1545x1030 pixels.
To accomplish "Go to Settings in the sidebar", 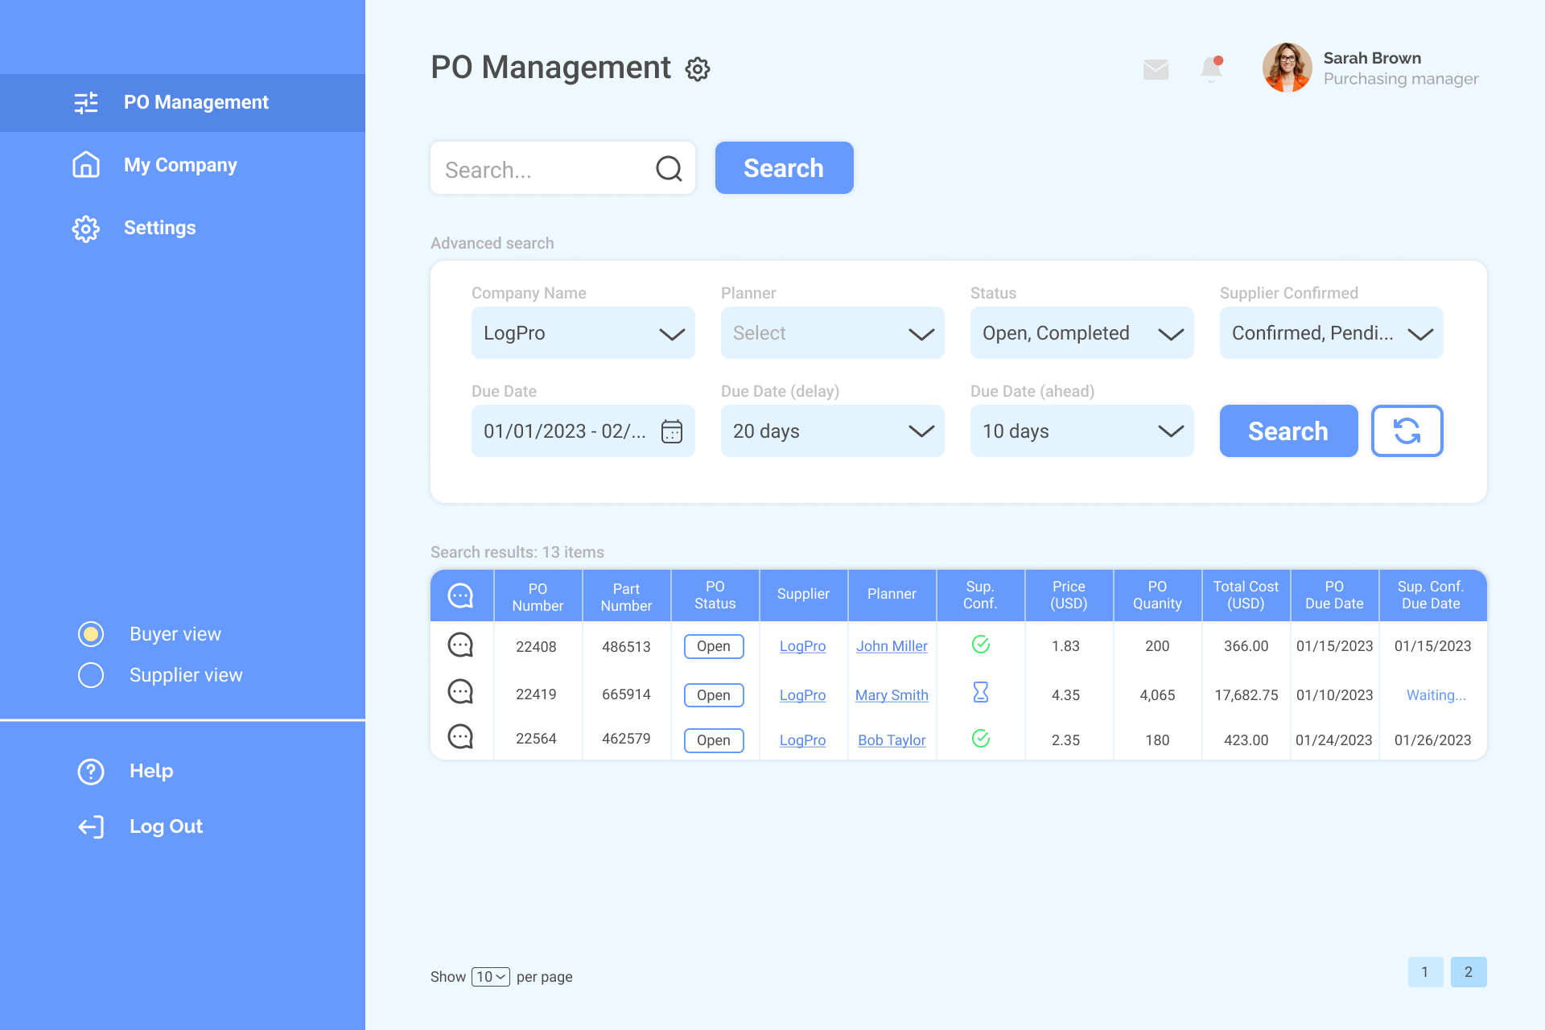I will pyautogui.click(x=159, y=228).
